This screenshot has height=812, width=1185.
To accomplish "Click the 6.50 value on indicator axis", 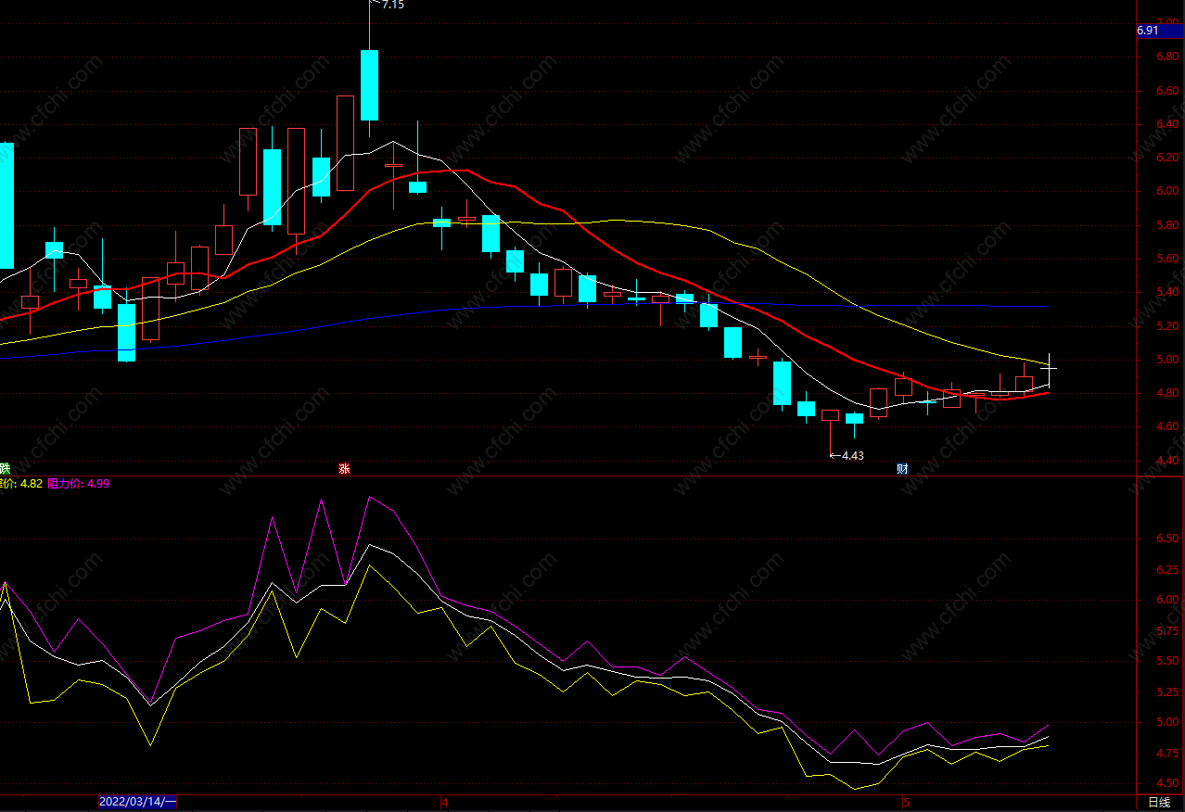I will click(1166, 539).
